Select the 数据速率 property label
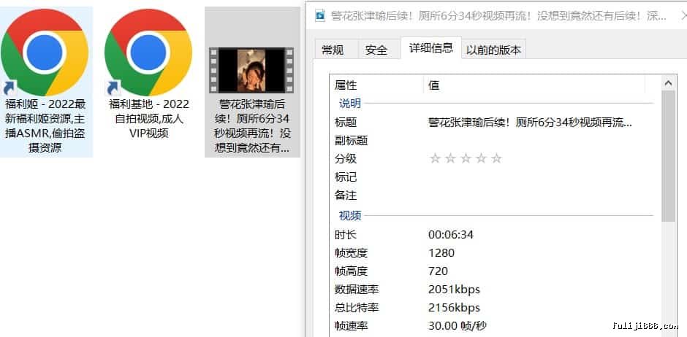Image resolution: width=687 pixels, height=337 pixels. [357, 290]
